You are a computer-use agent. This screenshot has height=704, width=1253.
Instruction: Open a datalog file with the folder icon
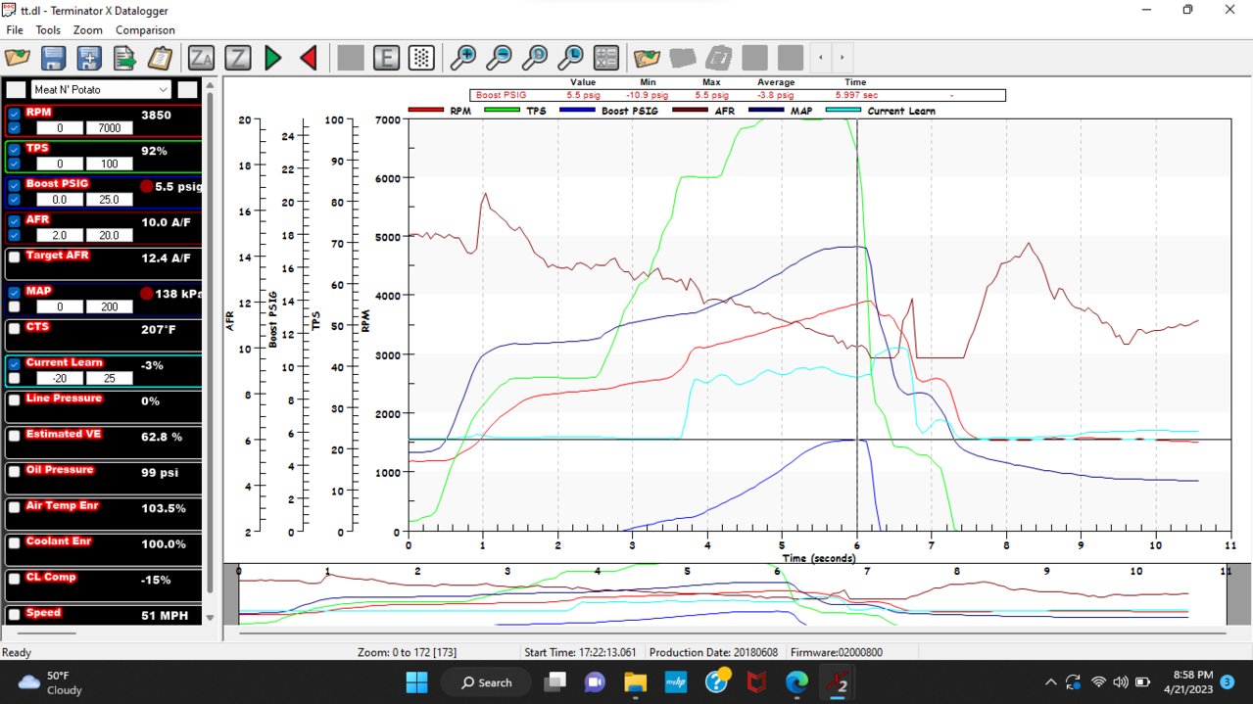18,58
